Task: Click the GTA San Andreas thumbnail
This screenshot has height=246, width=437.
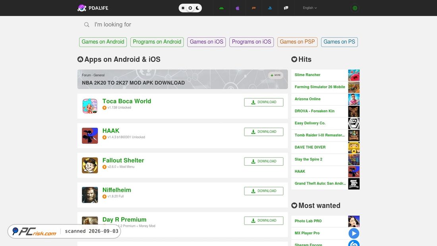Action: pyautogui.click(x=354, y=184)
